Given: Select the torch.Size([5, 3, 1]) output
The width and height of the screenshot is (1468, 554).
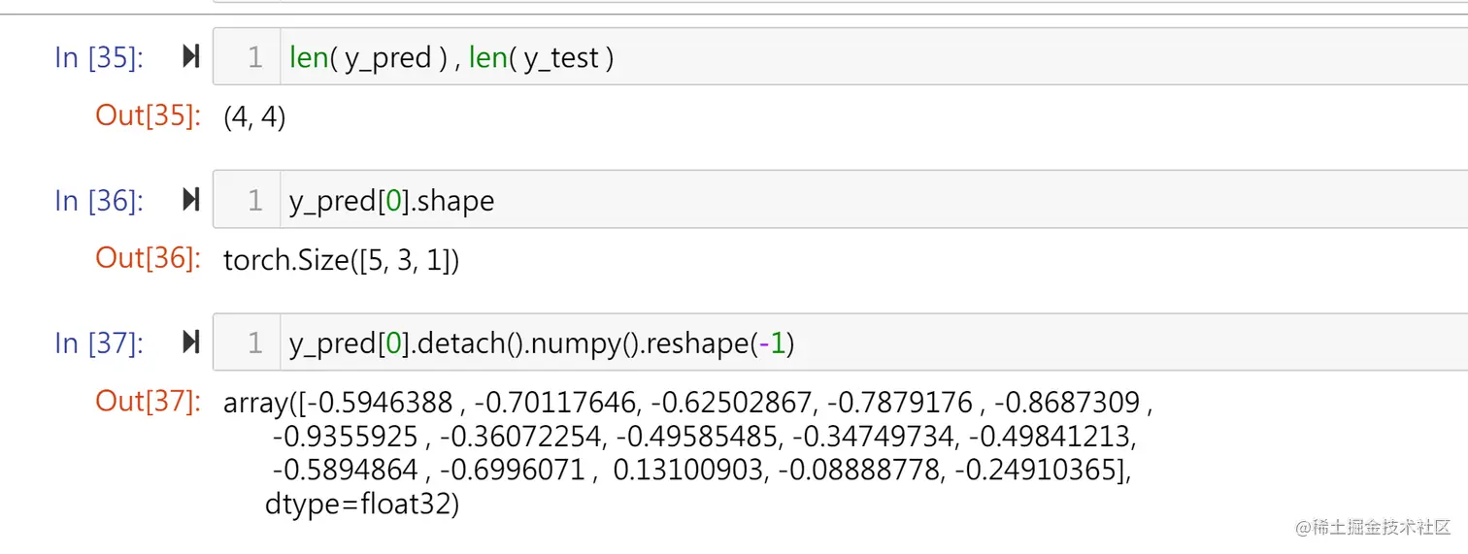Looking at the screenshot, I should (341, 260).
